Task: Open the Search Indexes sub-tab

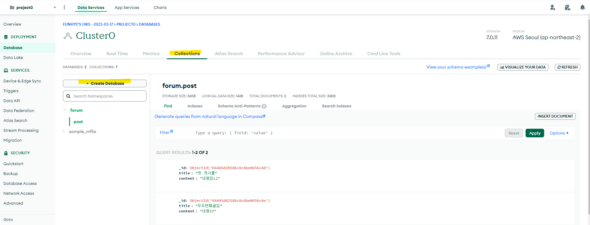Action: pos(336,106)
